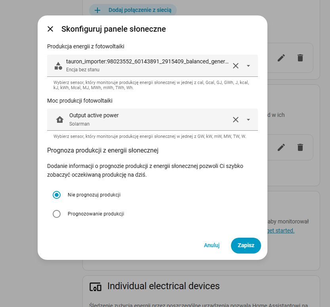Viewport: 330px width, 307px height.
Task: Click Dodaj połączenie z siecią button
Action: (x=133, y=10)
